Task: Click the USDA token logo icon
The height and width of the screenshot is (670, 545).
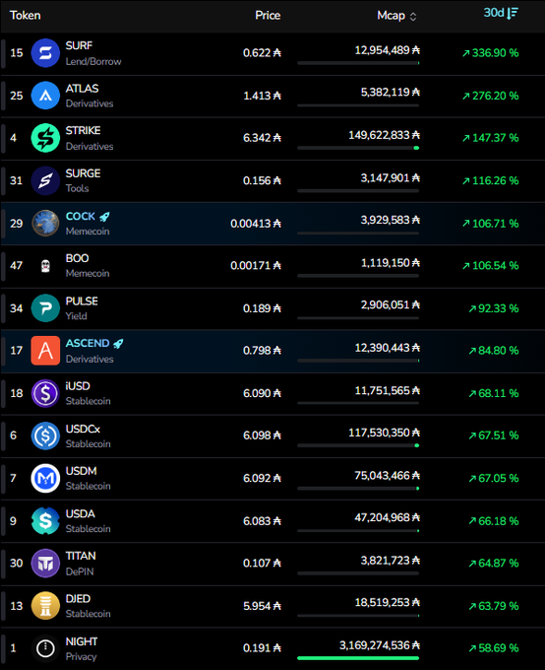Action: coord(45,521)
